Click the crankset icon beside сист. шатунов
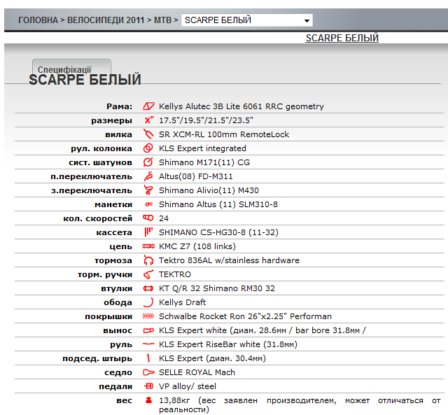Screen dimensions: 448x415 (148, 162)
